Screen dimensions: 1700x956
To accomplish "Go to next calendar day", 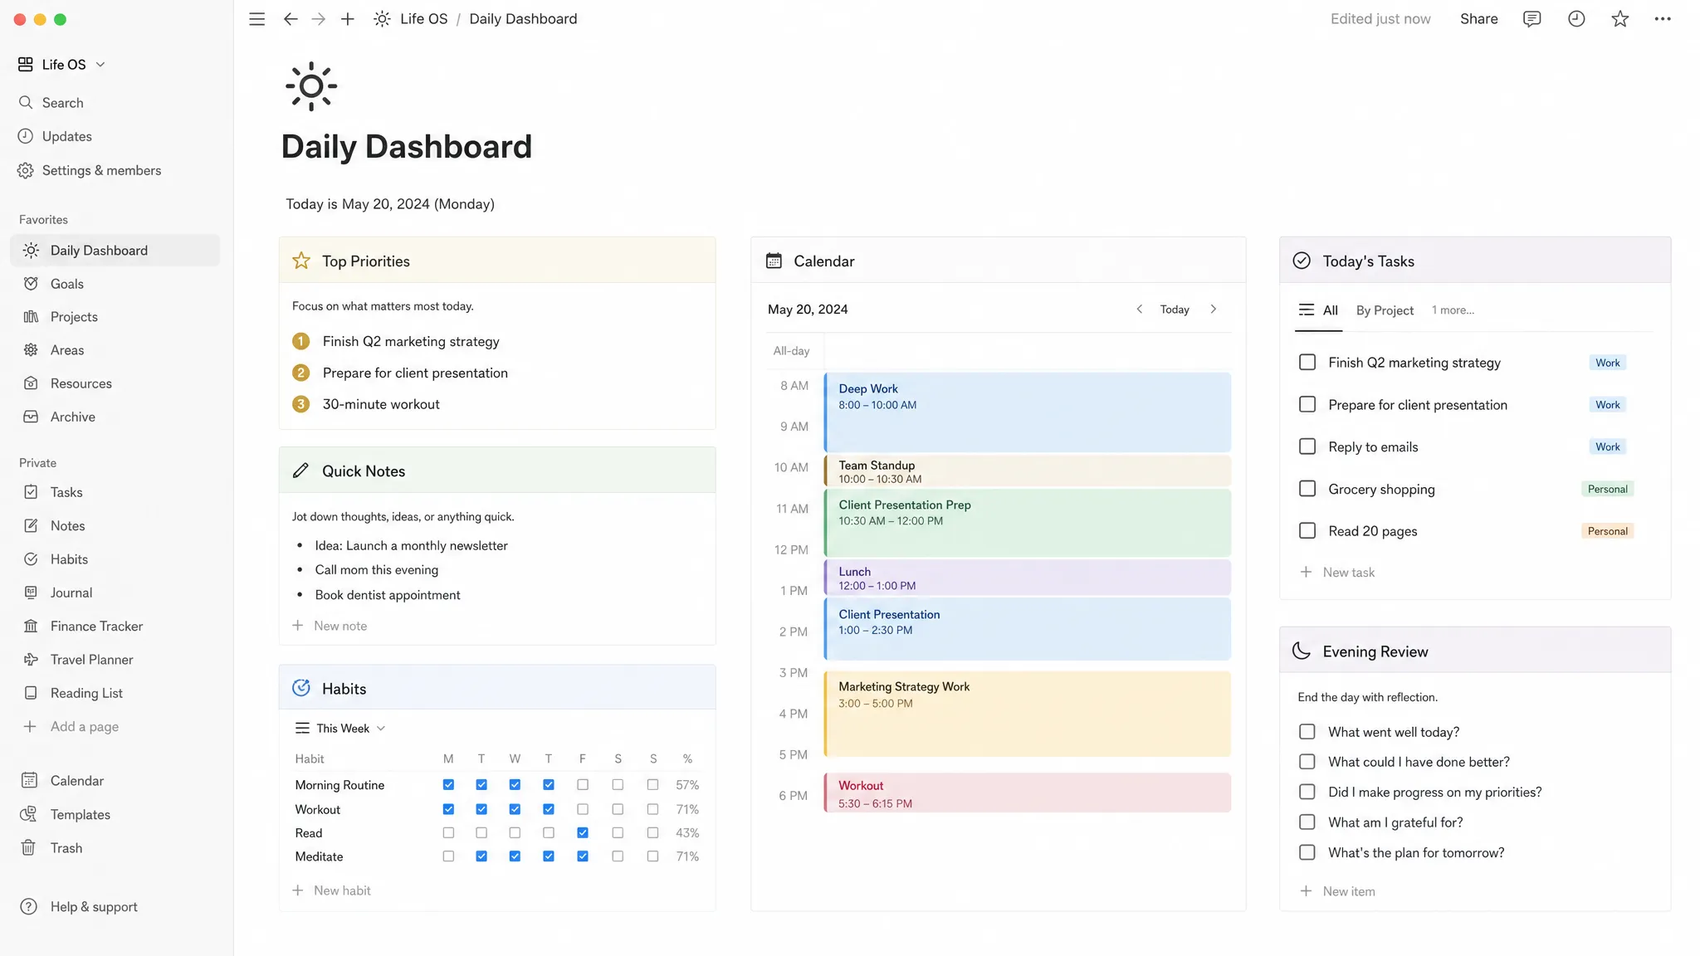I will click(1214, 310).
